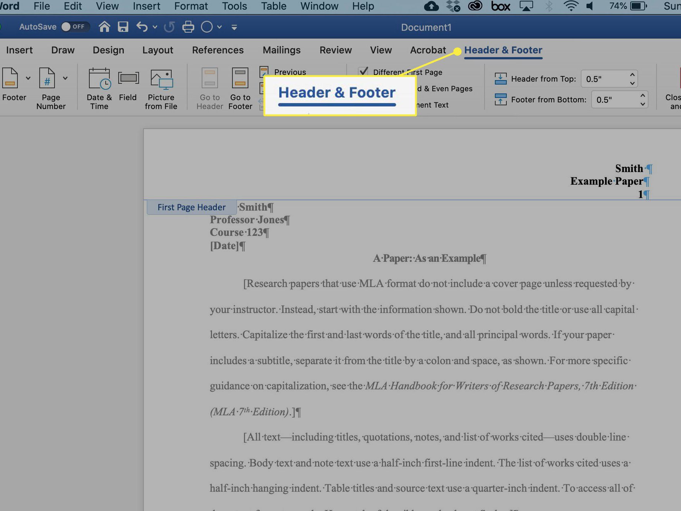
Task: Switch to the Draw tab
Action: point(63,50)
